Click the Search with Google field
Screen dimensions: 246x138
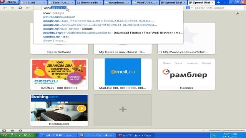(219, 8)
